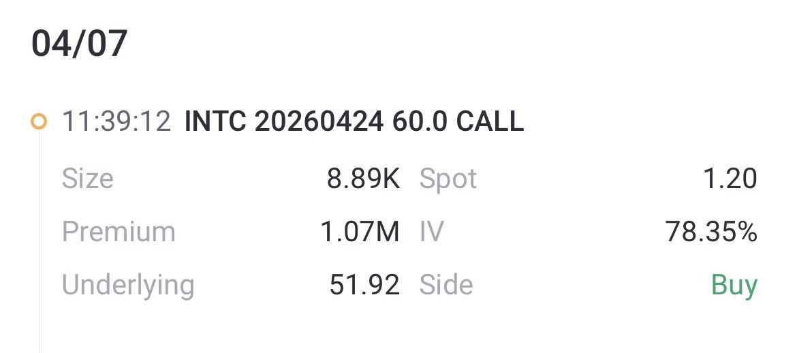Click the green Buy side value
This screenshot has width=797, height=353.
click(734, 285)
